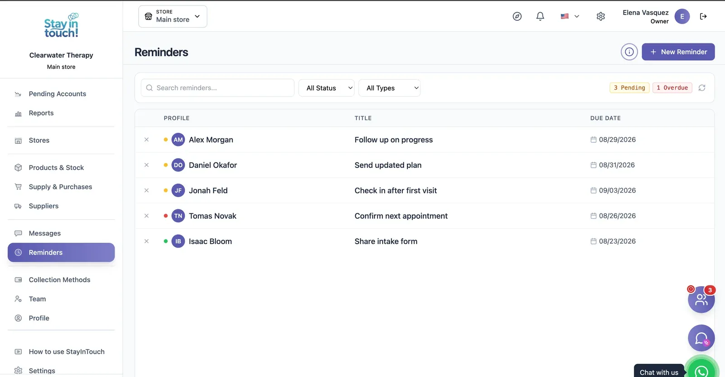The width and height of the screenshot is (725, 377).
Task: Expand the Main store selector
Action: pyautogui.click(x=173, y=16)
